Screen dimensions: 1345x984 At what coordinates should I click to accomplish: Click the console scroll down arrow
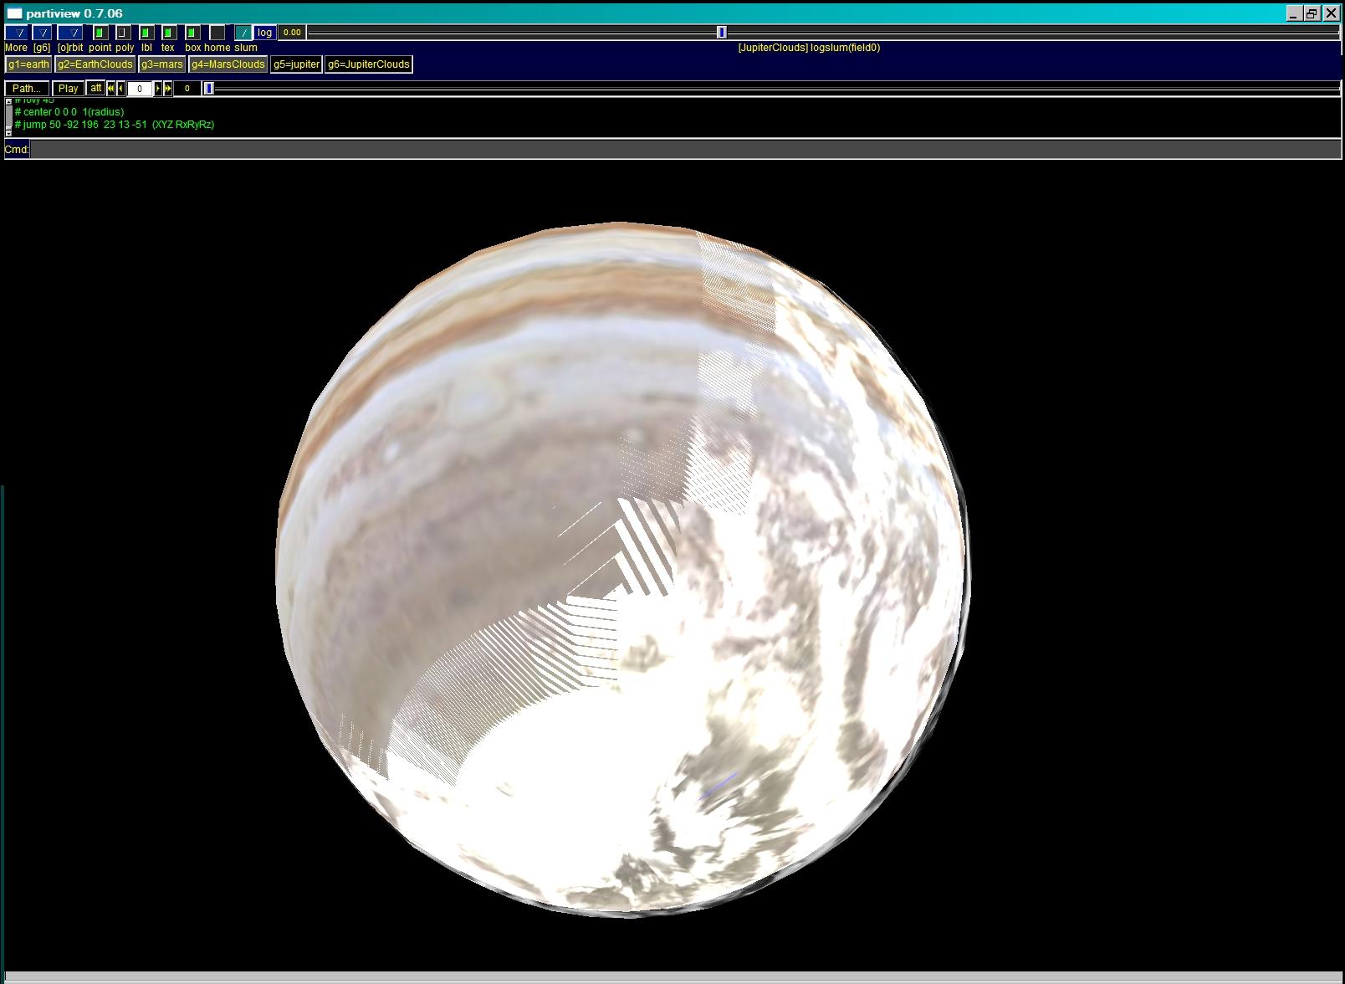tap(8, 133)
